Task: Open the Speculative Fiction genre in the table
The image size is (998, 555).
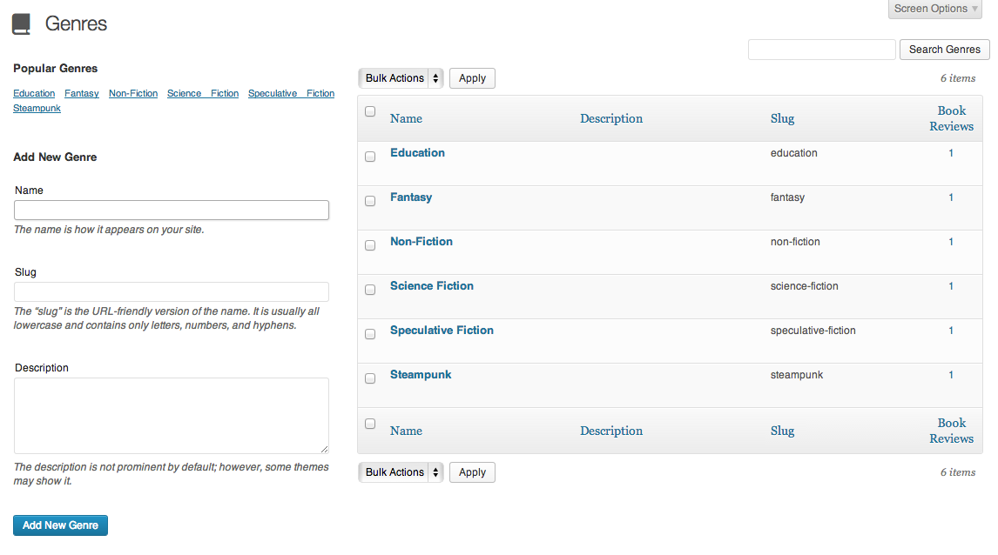Action: 442,331
